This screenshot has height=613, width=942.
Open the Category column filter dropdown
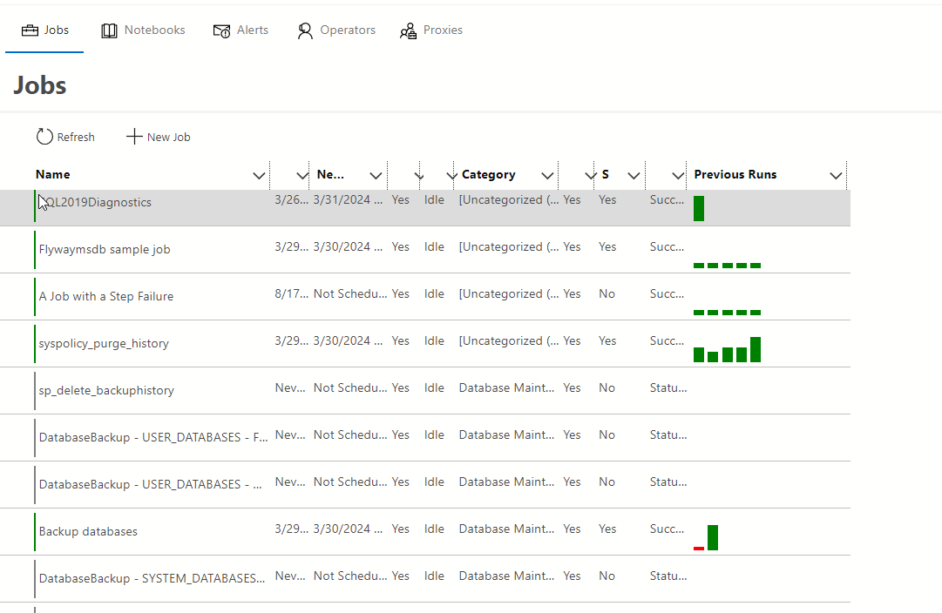click(x=547, y=175)
